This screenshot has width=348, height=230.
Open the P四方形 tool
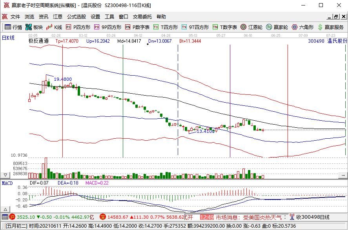[78, 27]
